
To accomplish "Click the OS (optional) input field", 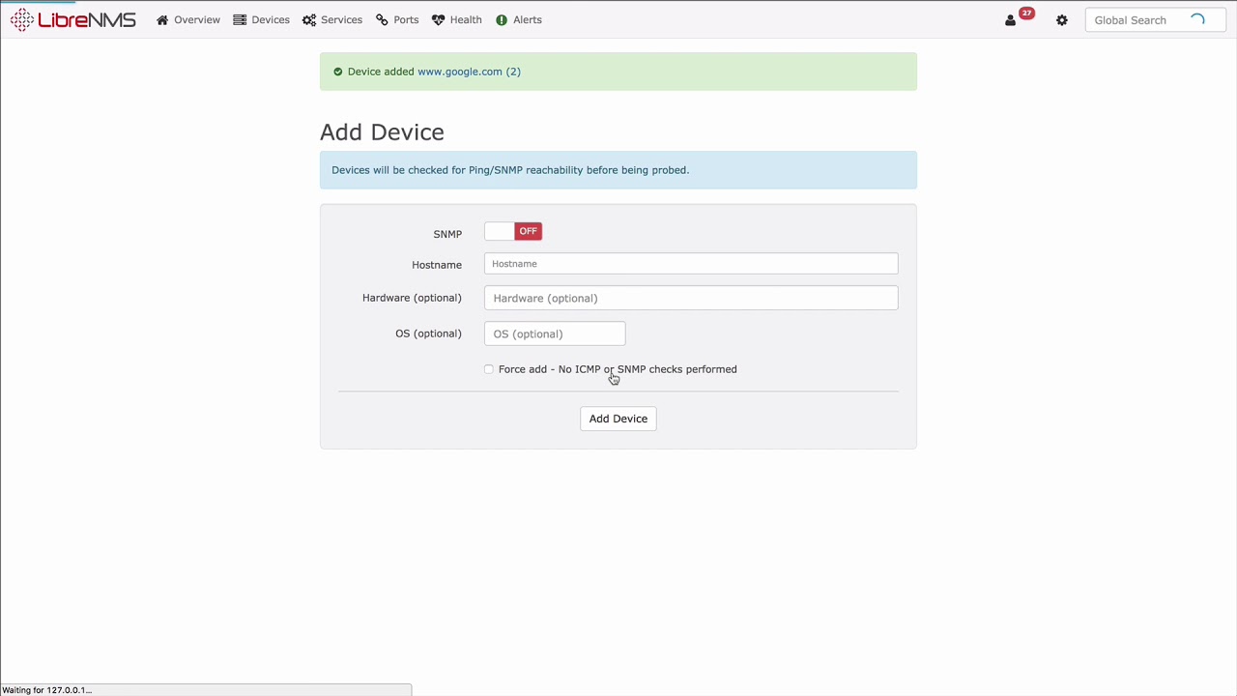I will click(x=555, y=333).
